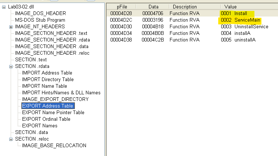Select IMPORT Hints/Names & DLL Names
The image size is (278, 156).
61,93
